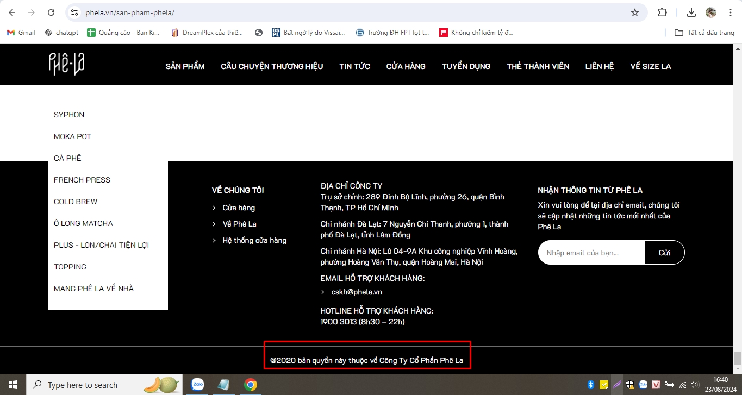Screen dimensions: 742x395
Task: Open the TUYỂN DỤNG navigation item
Action: point(466,66)
